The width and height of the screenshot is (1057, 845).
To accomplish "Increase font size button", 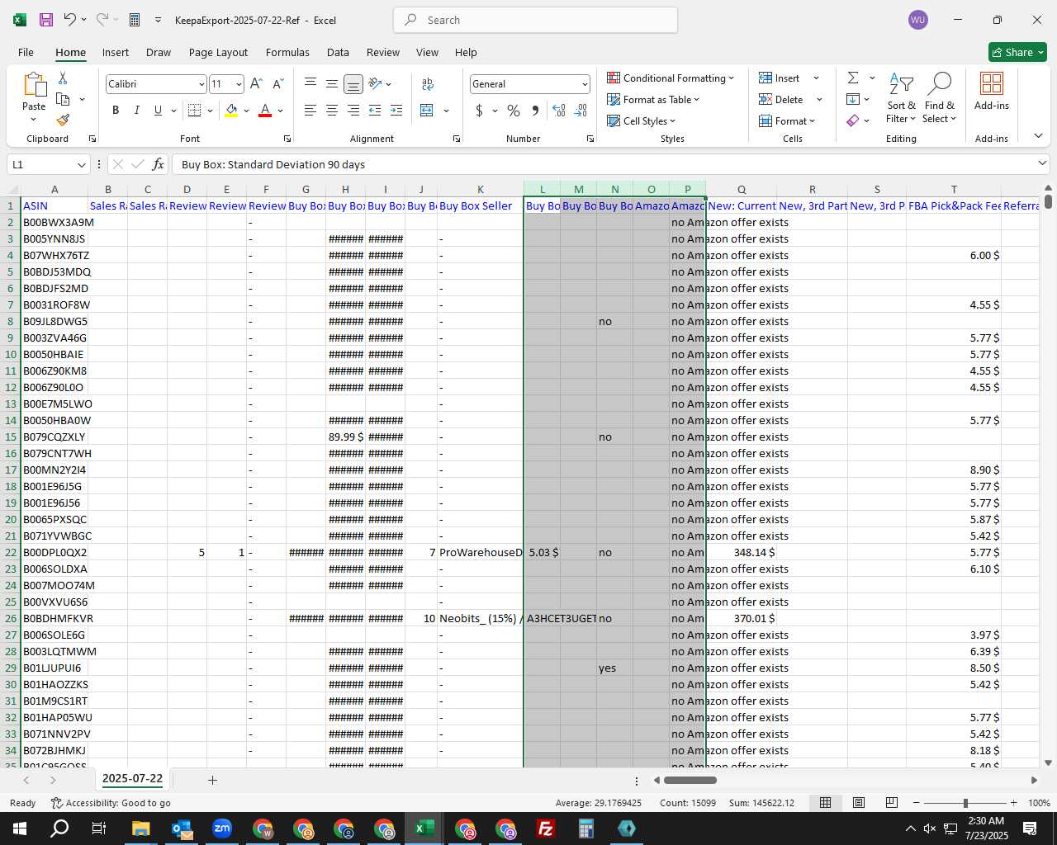I will pyautogui.click(x=256, y=84).
